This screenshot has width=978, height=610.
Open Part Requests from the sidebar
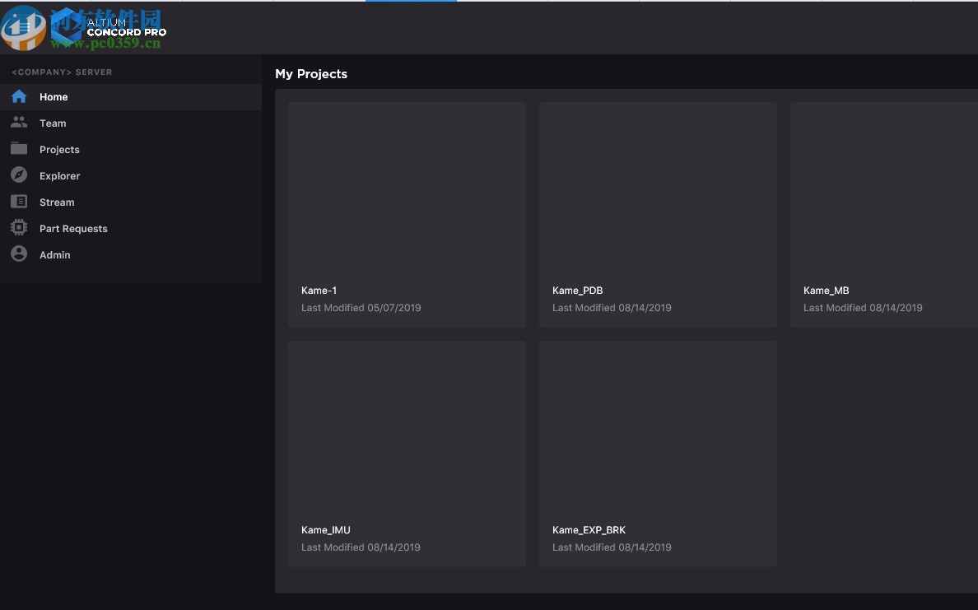pos(73,229)
